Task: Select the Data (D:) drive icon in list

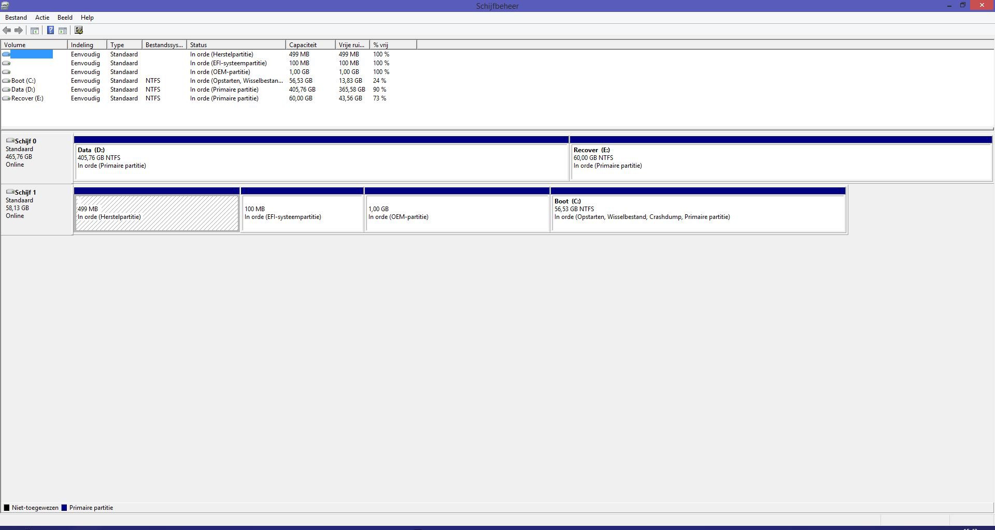Action: coord(6,90)
